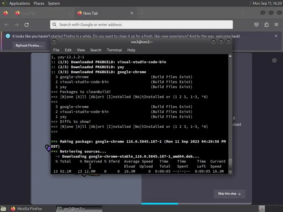Open the terminal View menu
Viewport: 283px width, 212px height.
pos(81,50)
